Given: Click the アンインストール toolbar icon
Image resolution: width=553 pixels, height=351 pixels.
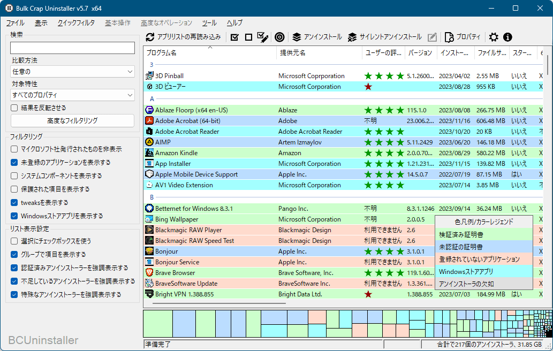Looking at the screenshot, I should (298, 37).
